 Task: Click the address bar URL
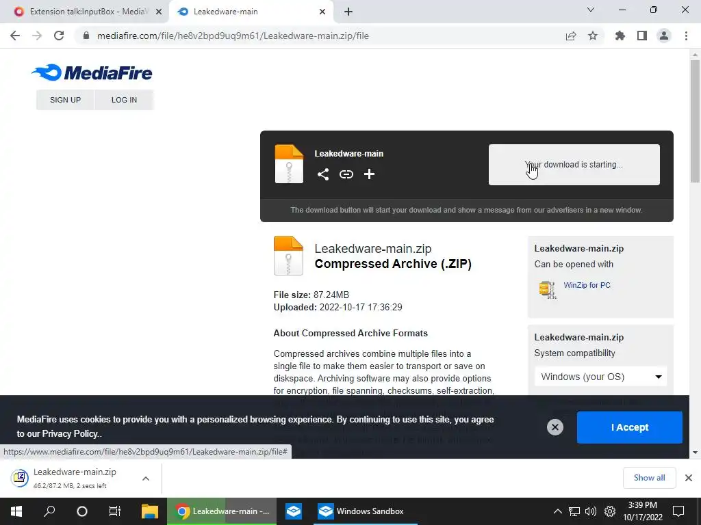coord(233,36)
